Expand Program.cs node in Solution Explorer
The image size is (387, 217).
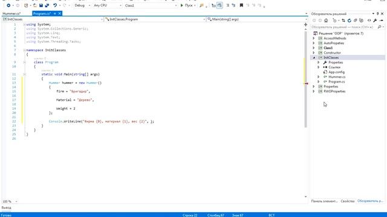(319, 81)
